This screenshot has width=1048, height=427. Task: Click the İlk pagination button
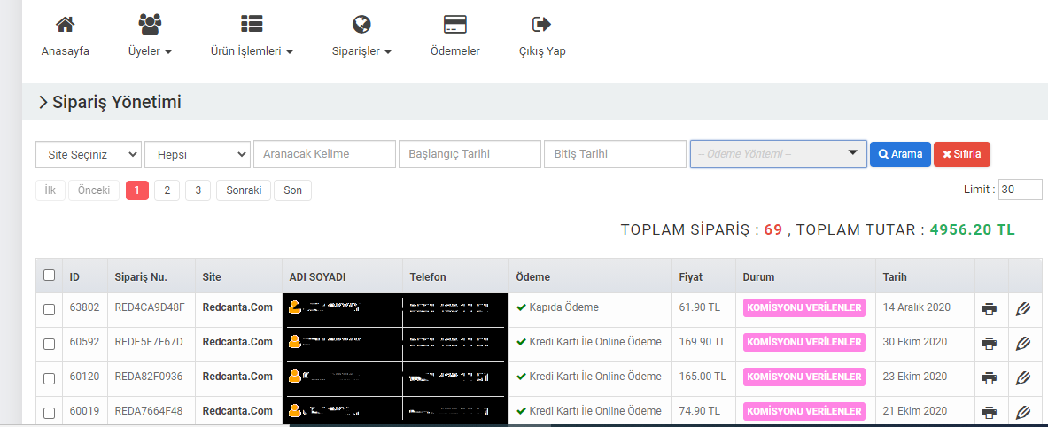50,190
